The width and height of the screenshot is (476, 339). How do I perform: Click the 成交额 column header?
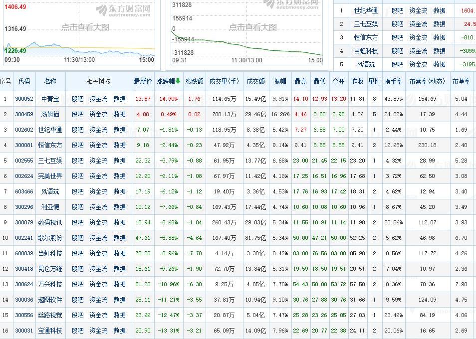click(x=255, y=81)
